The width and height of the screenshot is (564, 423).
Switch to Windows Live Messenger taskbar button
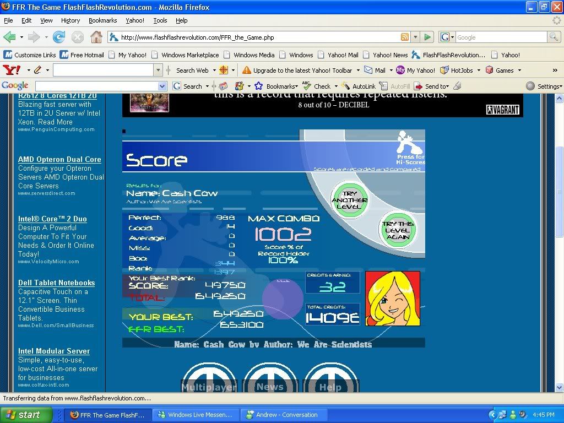195,415
